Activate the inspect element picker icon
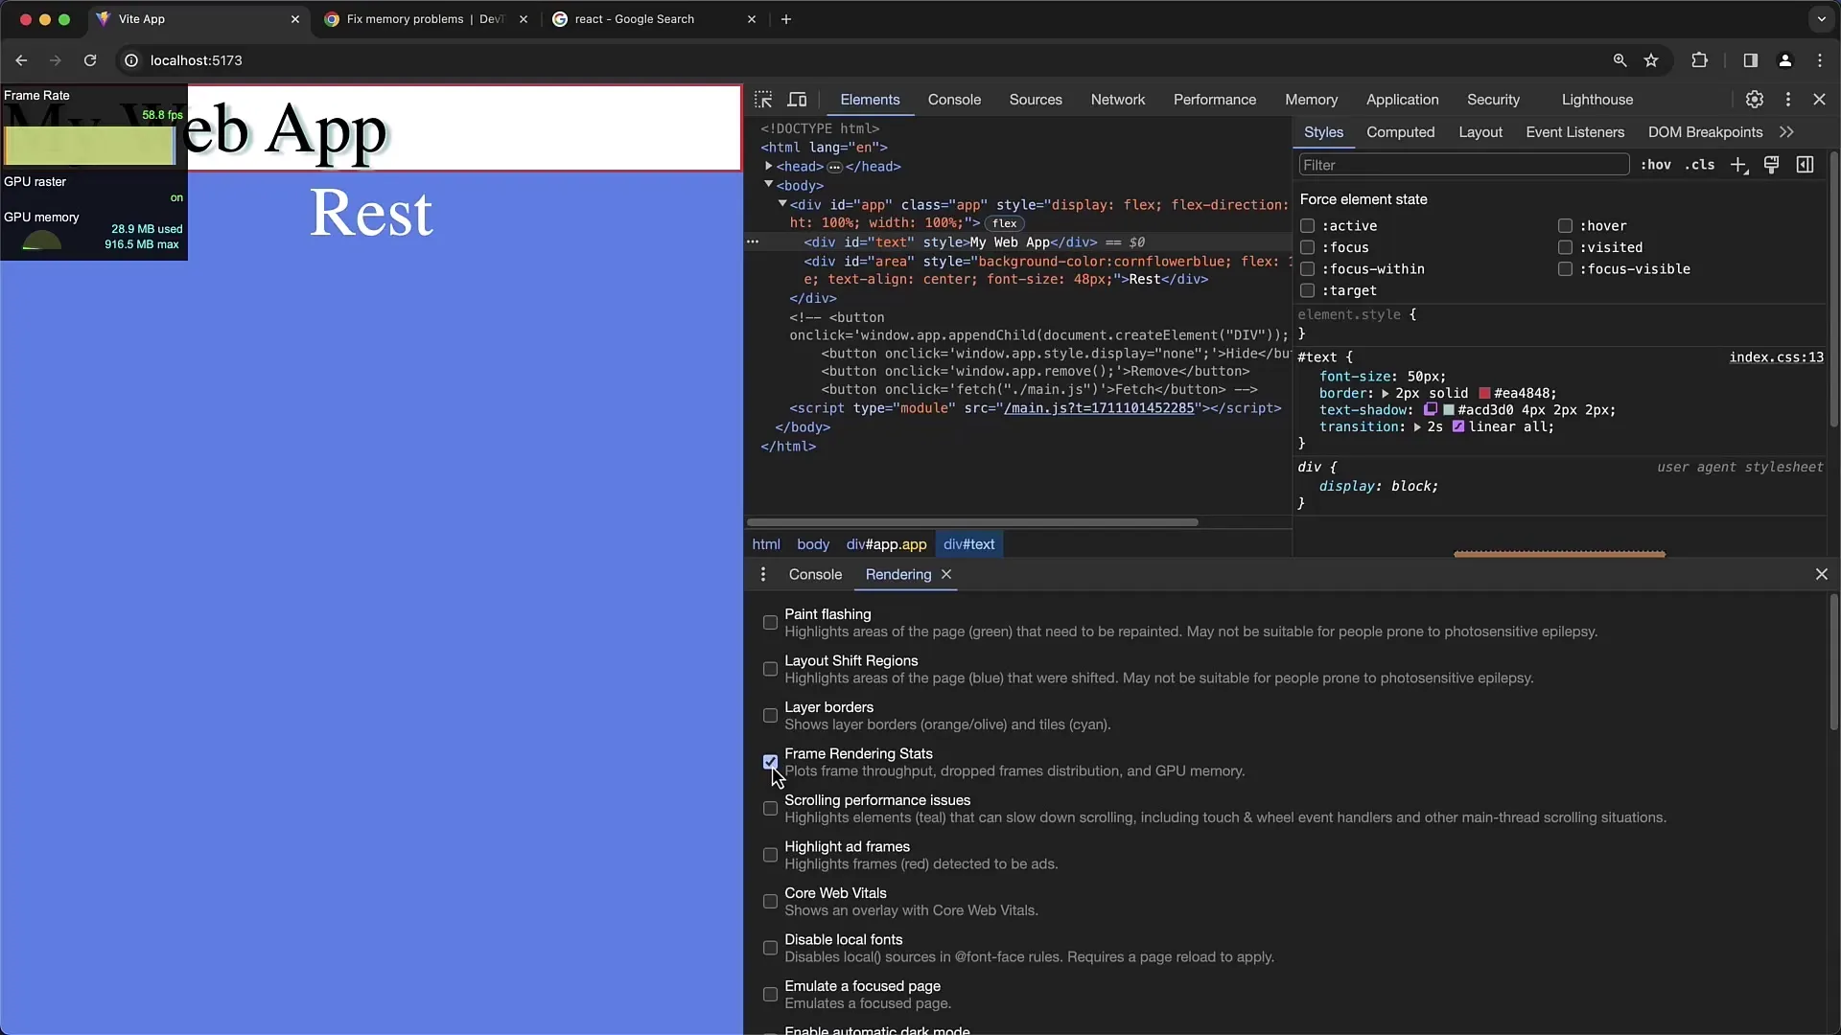The image size is (1841, 1035). click(763, 100)
